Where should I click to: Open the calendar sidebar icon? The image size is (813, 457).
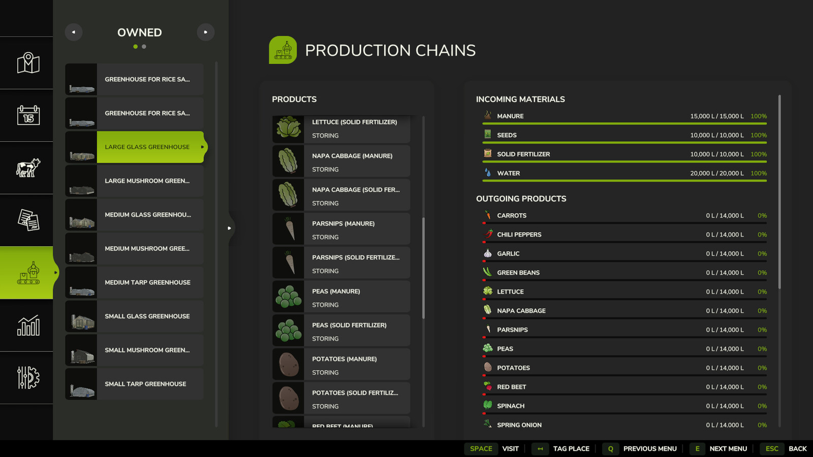(28, 115)
